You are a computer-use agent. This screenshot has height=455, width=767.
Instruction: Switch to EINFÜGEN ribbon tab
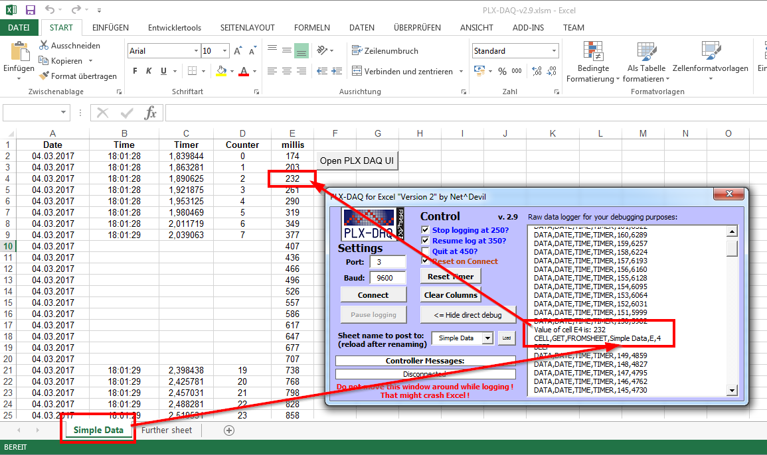(x=110, y=28)
